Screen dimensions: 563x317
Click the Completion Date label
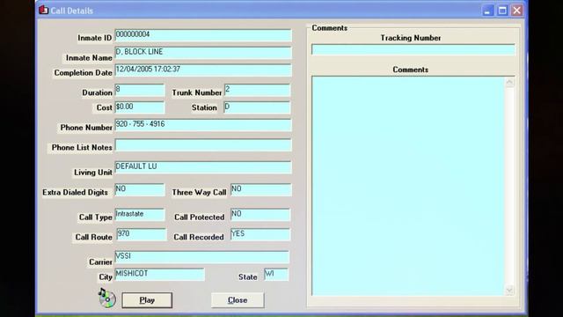pos(83,72)
